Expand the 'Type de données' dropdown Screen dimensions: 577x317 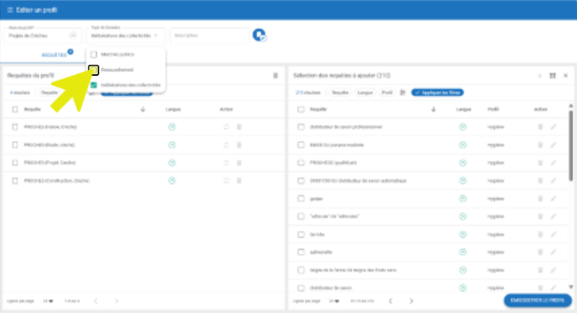point(156,35)
